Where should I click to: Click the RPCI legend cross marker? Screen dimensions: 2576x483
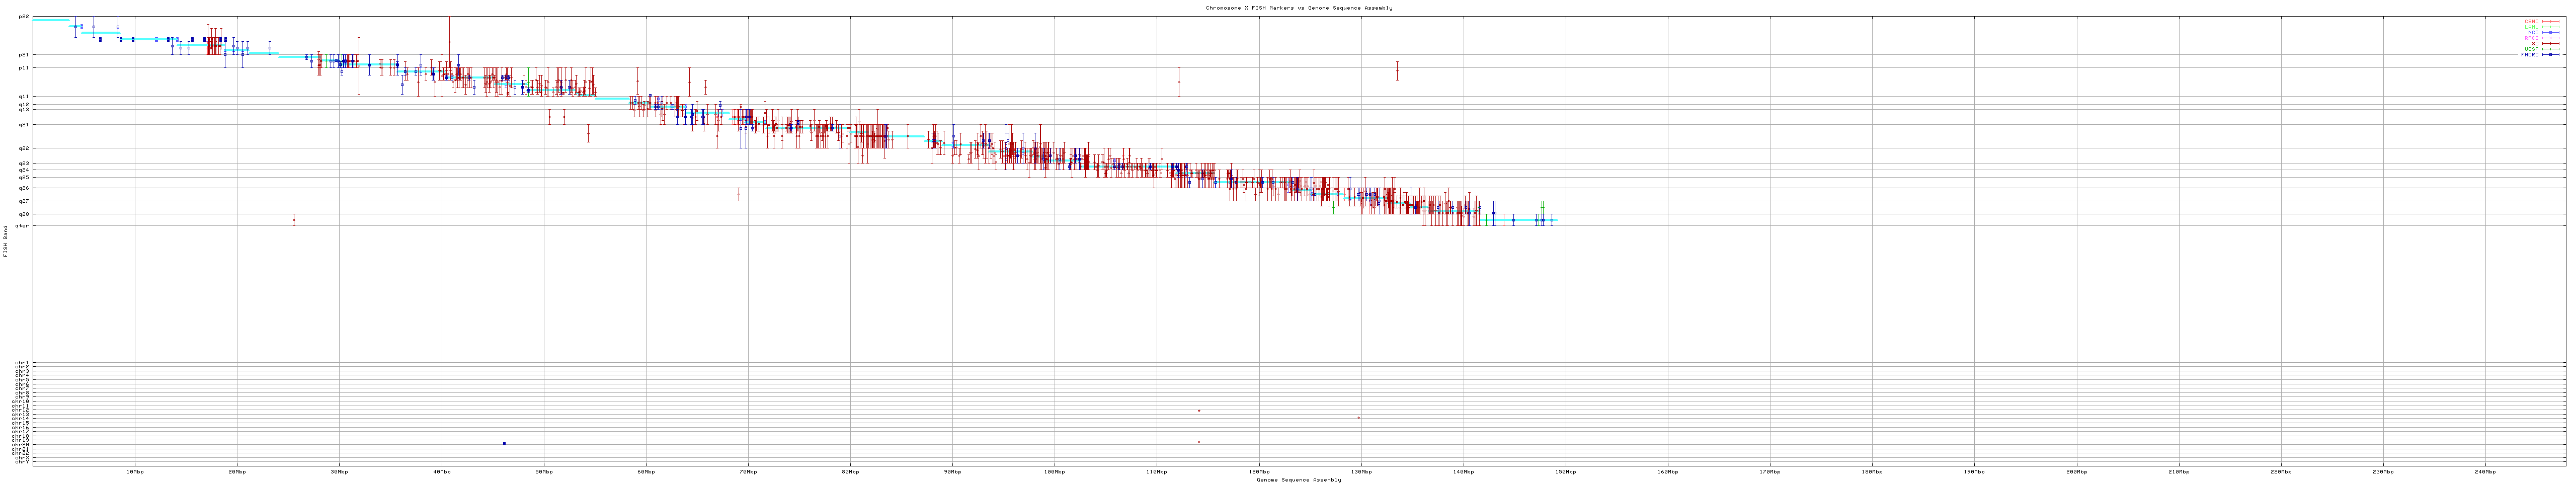[x=2551, y=38]
